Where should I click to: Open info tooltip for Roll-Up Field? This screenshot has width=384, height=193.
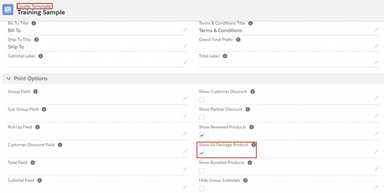click(38, 127)
